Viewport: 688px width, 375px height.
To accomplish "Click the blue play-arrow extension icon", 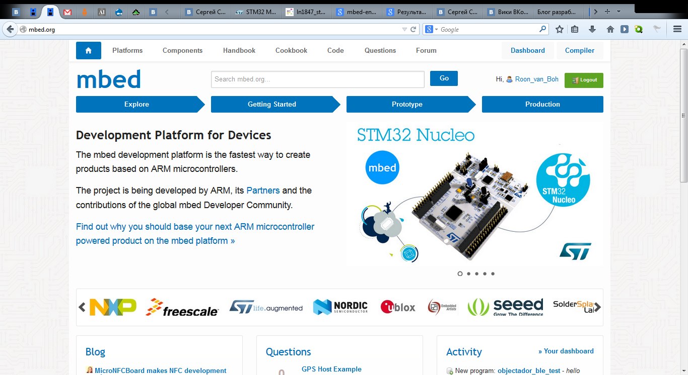I will click(625, 29).
